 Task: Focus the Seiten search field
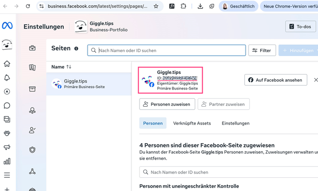(x=167, y=50)
